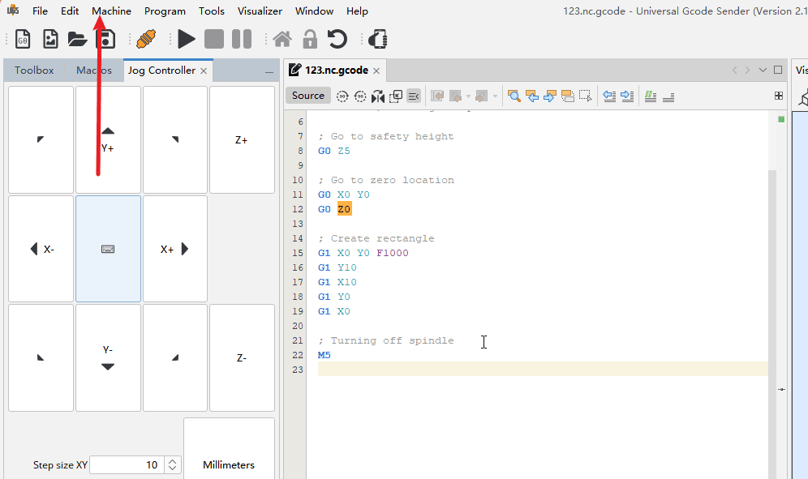This screenshot has width=808, height=479.
Task: Minimize the Jog Controller panel
Action: tap(269, 72)
